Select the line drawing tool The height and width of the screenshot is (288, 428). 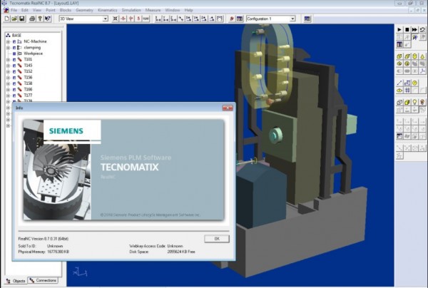click(x=399, y=83)
